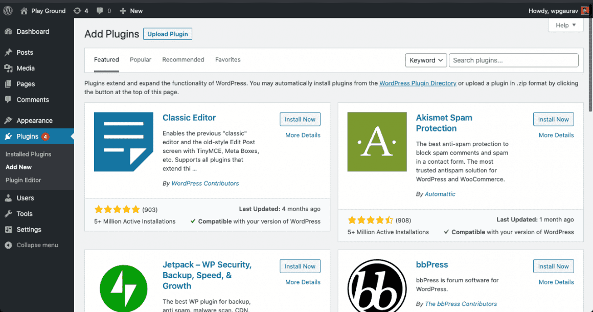Click the WordPress logo in the admin bar

pyautogui.click(x=7, y=10)
